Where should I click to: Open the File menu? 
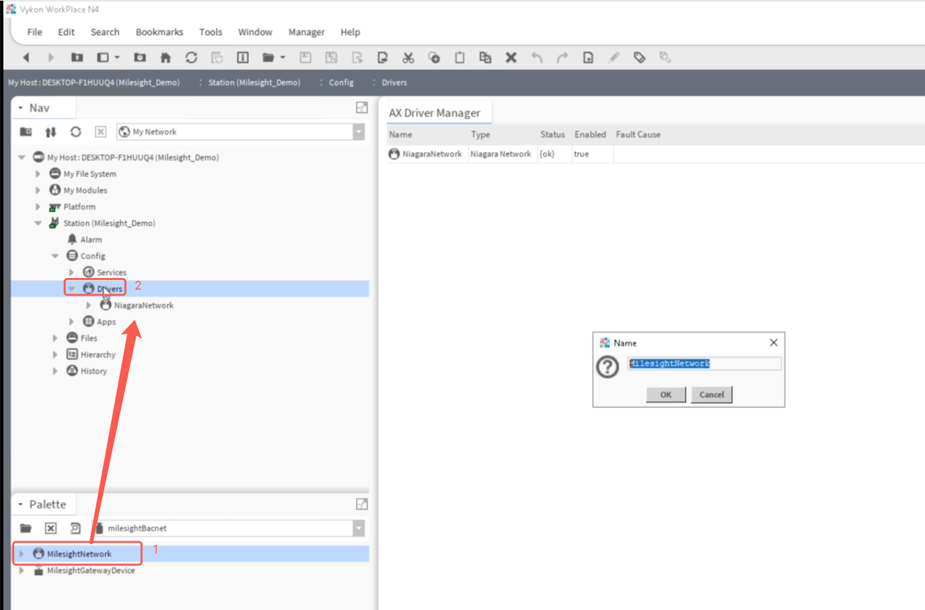[34, 32]
